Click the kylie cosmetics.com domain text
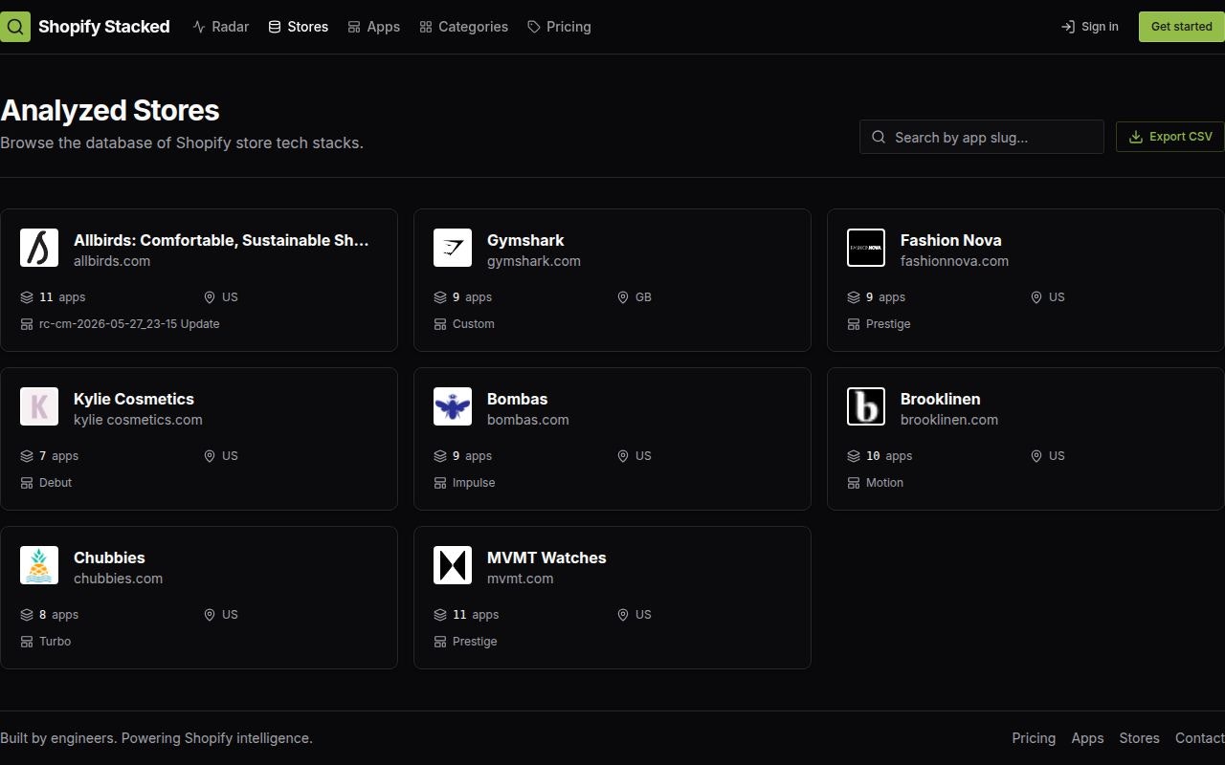Image resolution: width=1225 pixels, height=765 pixels. click(x=138, y=420)
